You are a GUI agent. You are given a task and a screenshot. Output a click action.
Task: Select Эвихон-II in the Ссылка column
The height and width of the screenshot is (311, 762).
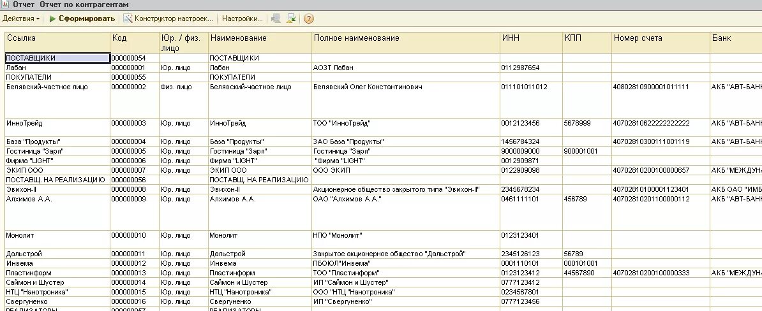[58, 189]
